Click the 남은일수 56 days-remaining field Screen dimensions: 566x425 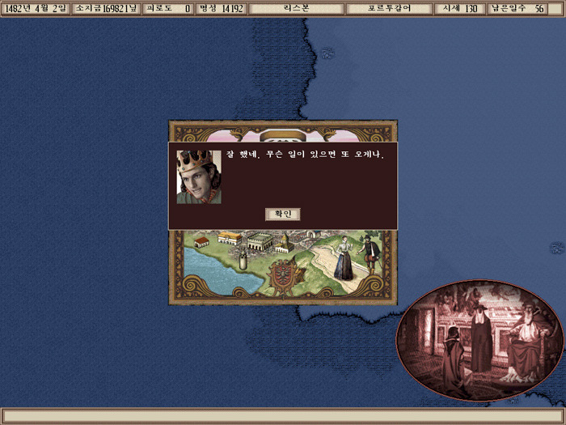(x=518, y=9)
